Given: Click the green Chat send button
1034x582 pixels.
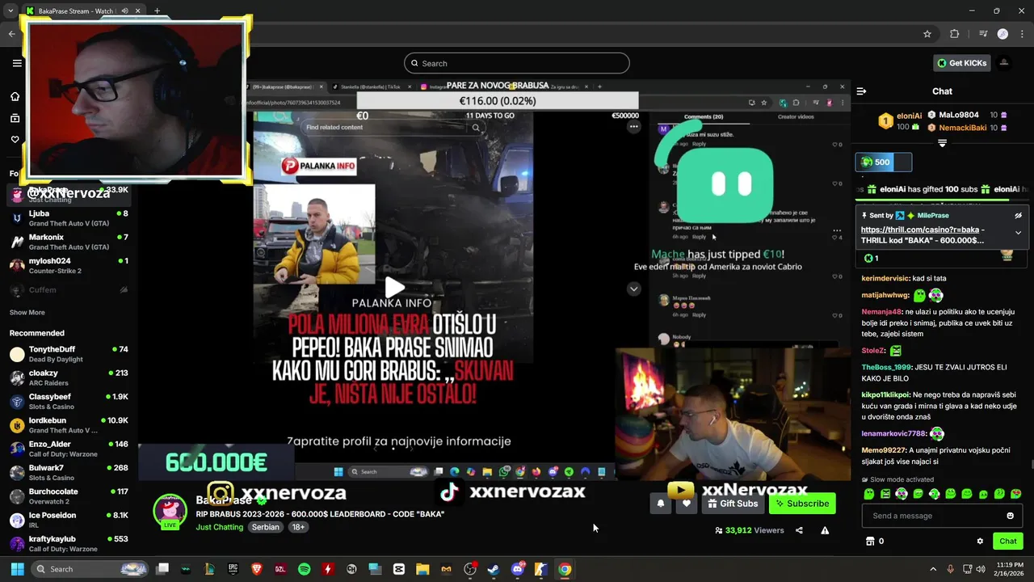Looking at the screenshot, I should coord(1008,541).
